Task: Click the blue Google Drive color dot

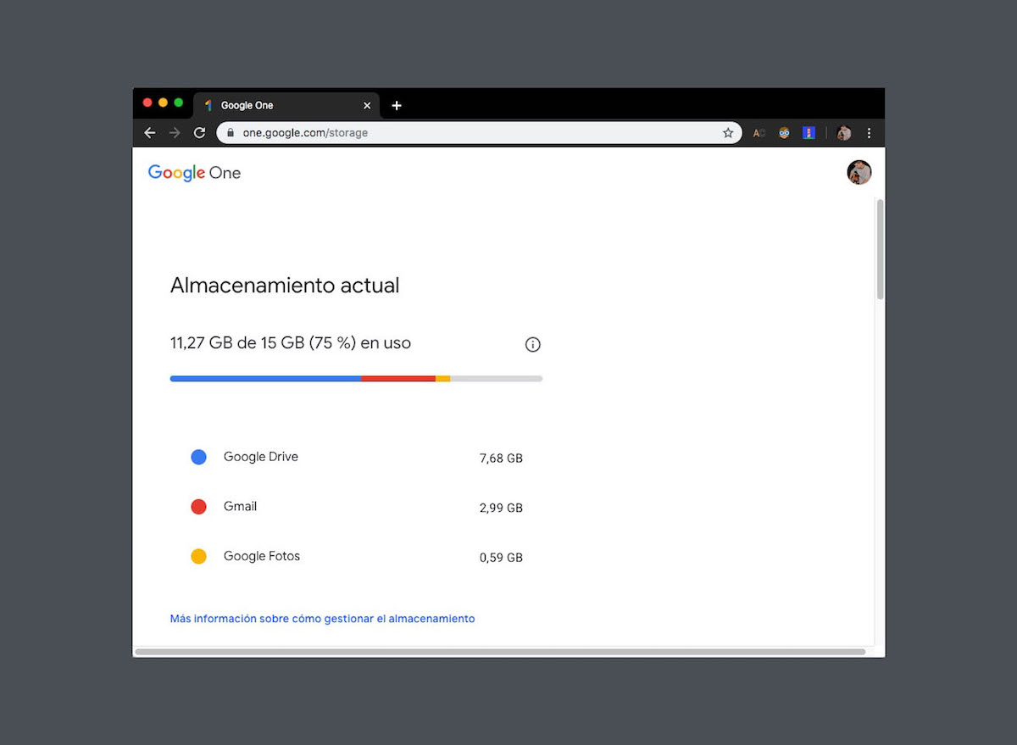Action: [x=198, y=457]
